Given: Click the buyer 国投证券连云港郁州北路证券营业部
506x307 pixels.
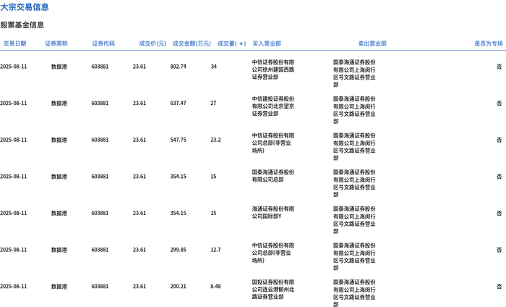Looking at the screenshot, I should click(273, 289).
